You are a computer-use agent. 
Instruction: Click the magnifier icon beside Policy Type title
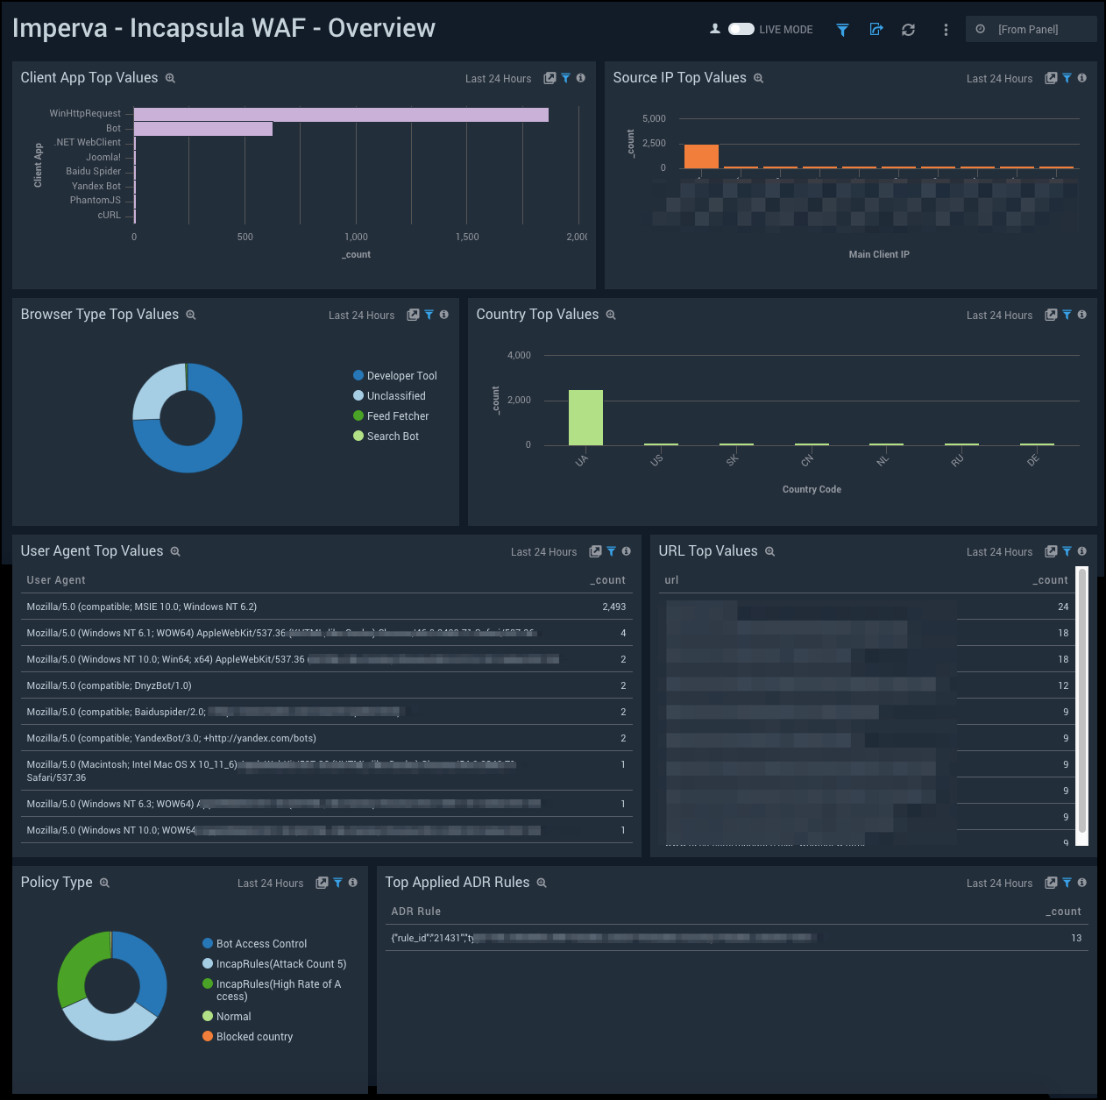(x=104, y=883)
